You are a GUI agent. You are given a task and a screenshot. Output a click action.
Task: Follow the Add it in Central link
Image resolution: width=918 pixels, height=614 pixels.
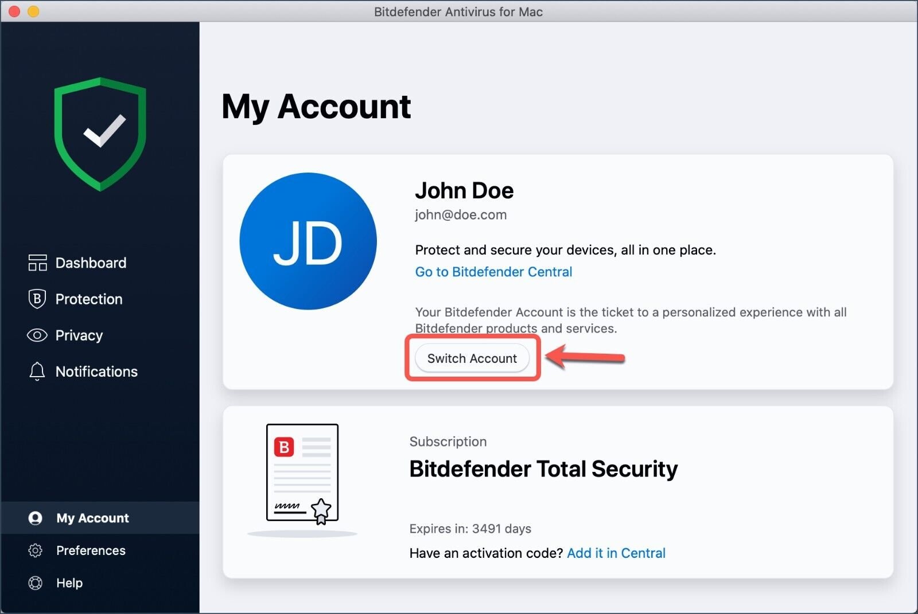(x=616, y=553)
